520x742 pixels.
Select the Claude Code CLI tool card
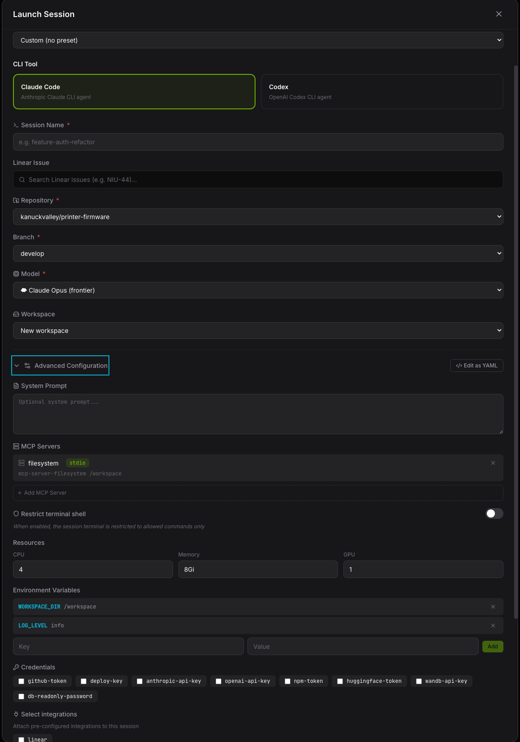134,92
